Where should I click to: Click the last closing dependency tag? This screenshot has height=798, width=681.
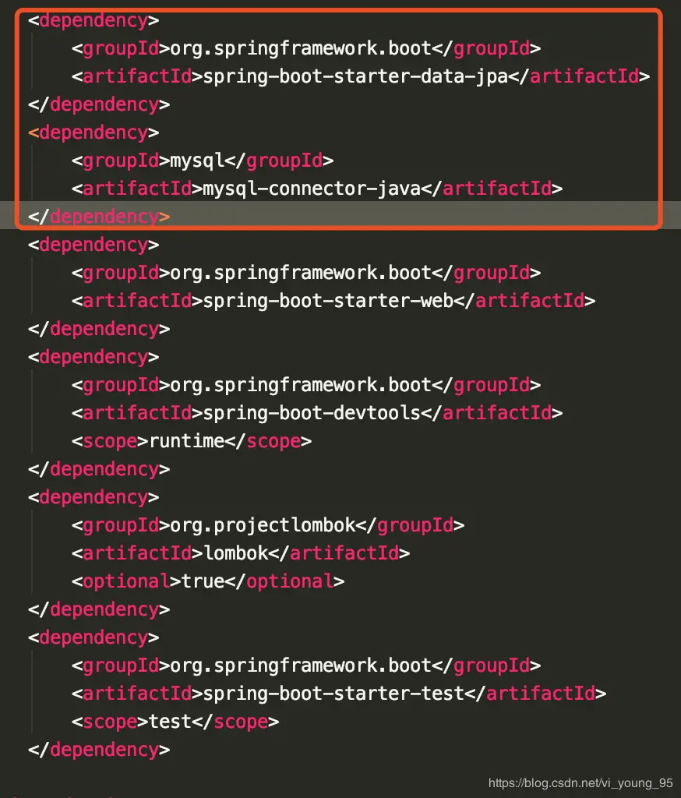pos(99,750)
